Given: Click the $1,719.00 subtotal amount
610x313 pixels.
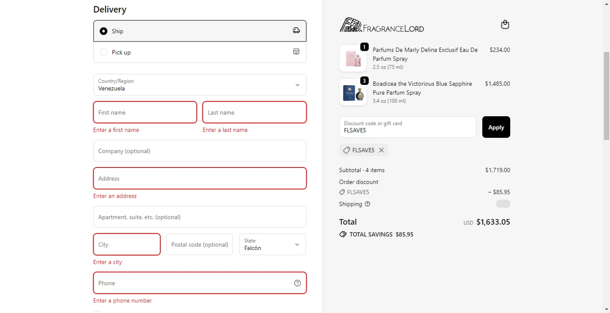Looking at the screenshot, I should pos(498,170).
